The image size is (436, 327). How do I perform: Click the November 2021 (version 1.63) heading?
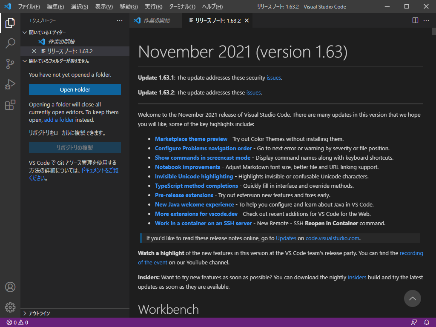click(242, 52)
